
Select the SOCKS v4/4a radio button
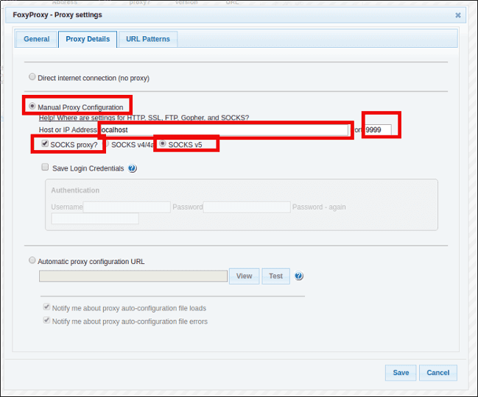[107, 143]
